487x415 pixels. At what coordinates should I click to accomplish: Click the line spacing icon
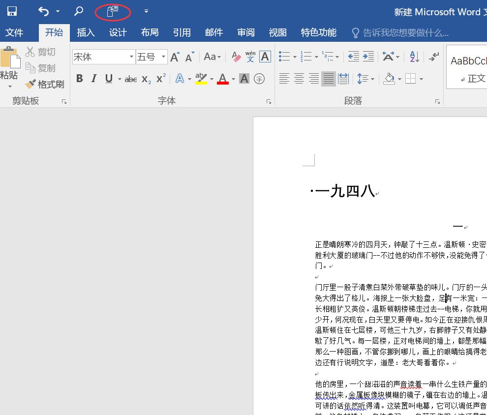[x=363, y=79]
